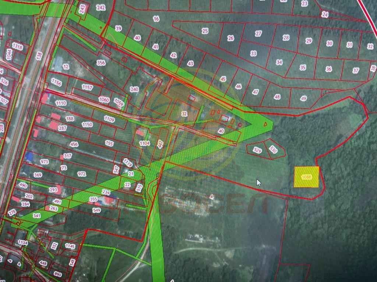
Task: Click on parcel 1150
Action: tap(87, 124)
